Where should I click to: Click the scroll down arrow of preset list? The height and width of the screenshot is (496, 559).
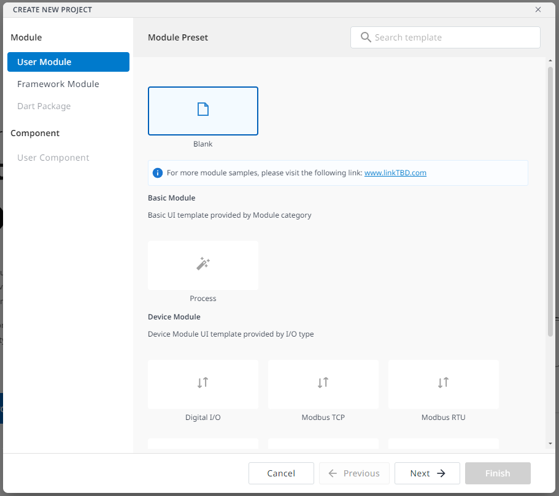coord(550,444)
